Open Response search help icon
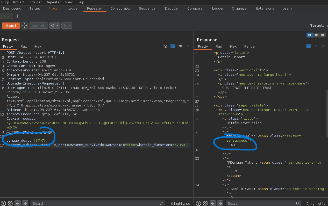 click(198, 203)
